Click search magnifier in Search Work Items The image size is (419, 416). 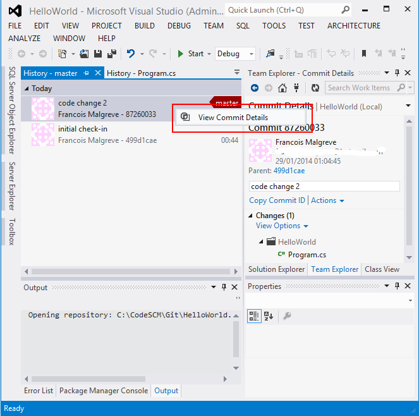tap(401, 87)
